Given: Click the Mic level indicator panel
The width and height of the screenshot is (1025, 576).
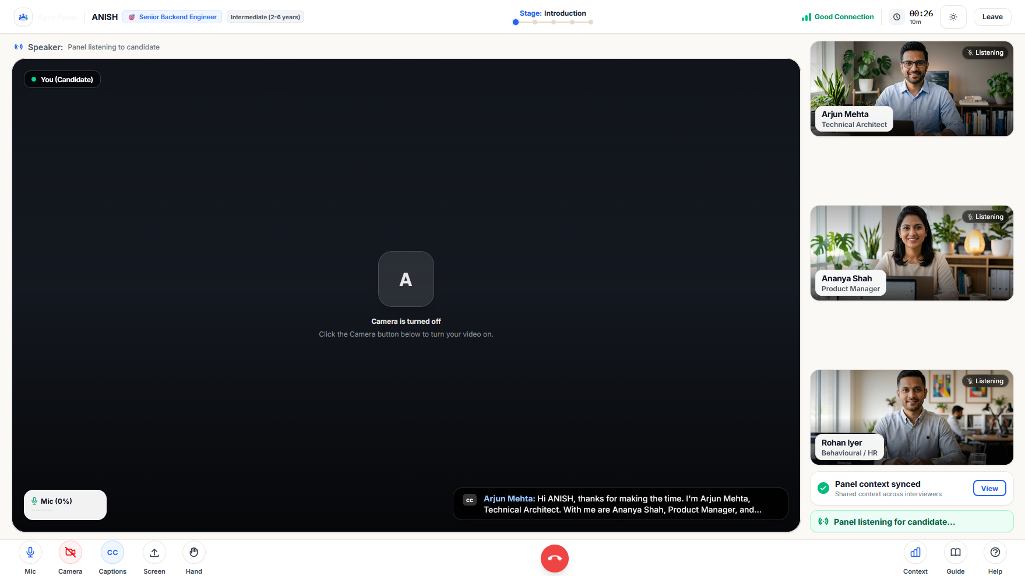Looking at the screenshot, I should point(65,504).
